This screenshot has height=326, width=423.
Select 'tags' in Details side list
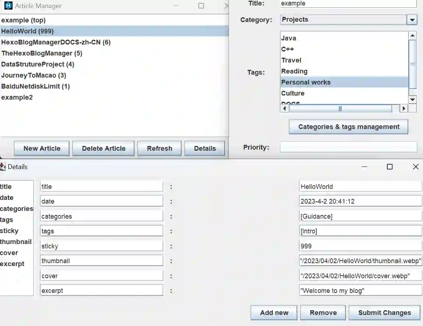(x=17, y=220)
